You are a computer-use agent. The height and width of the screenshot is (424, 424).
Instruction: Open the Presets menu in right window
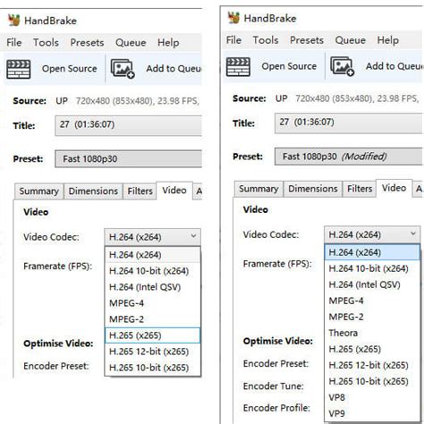coord(307,40)
